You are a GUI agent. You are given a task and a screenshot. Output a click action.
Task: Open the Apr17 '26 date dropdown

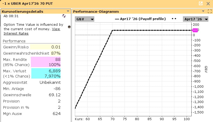pyautogui.click(x=196, y=19)
